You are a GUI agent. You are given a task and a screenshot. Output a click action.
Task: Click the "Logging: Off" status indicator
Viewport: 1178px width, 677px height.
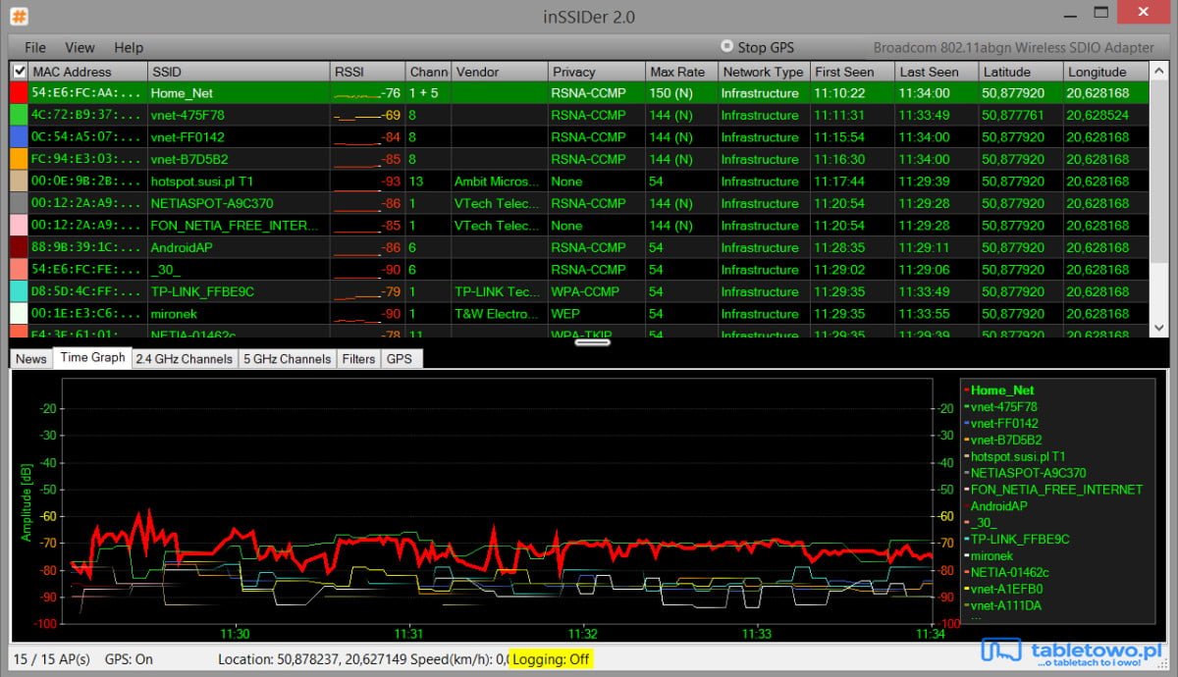click(x=551, y=659)
